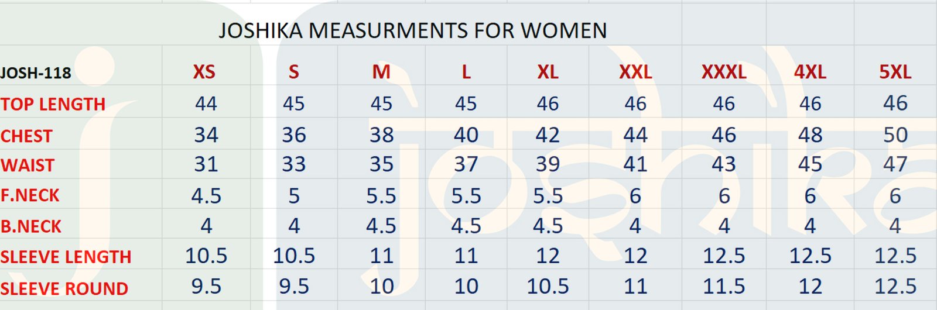Select the TOP LENGTH row label

click(53, 104)
